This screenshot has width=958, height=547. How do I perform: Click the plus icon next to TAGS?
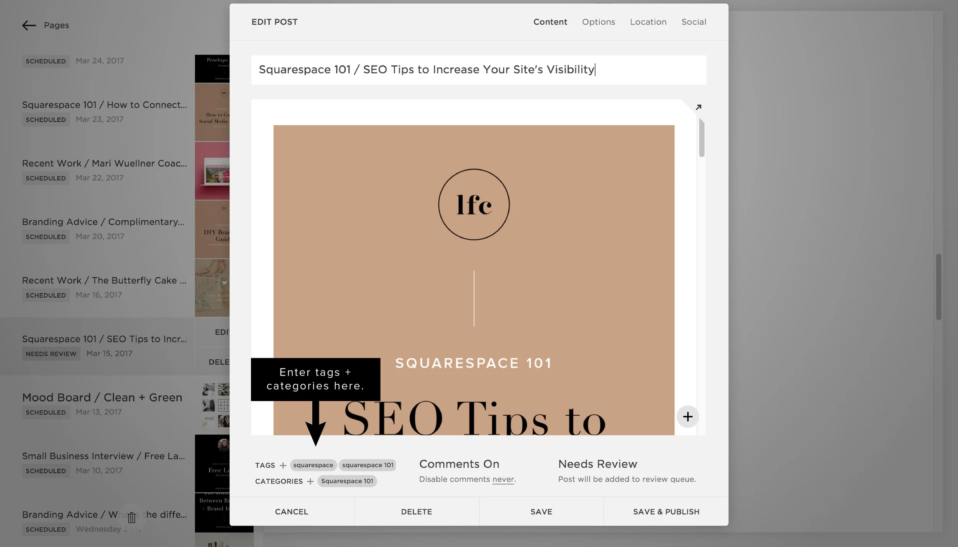tap(283, 465)
